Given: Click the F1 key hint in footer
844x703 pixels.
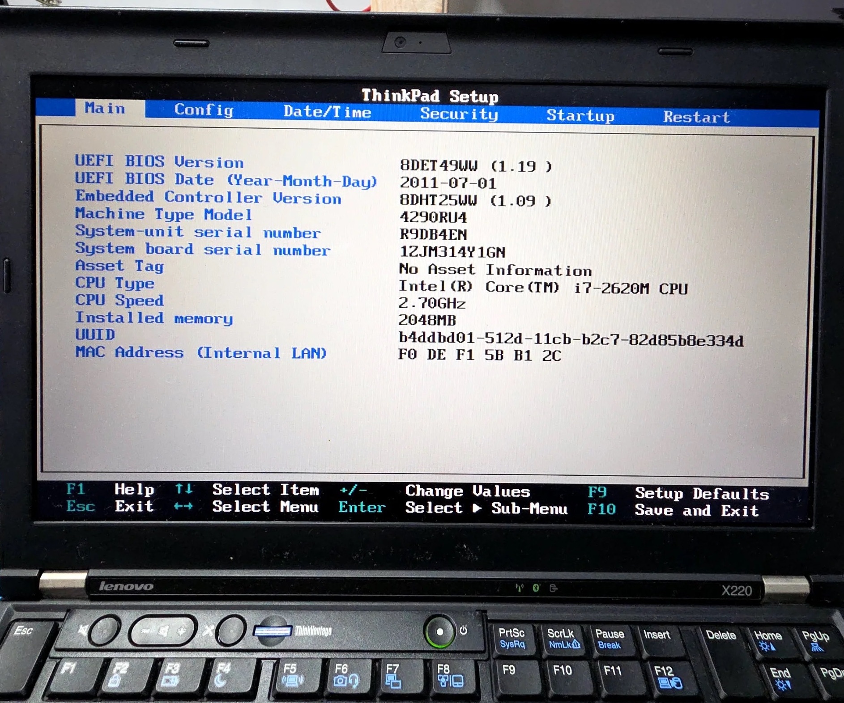Looking at the screenshot, I should pyautogui.click(x=76, y=489).
